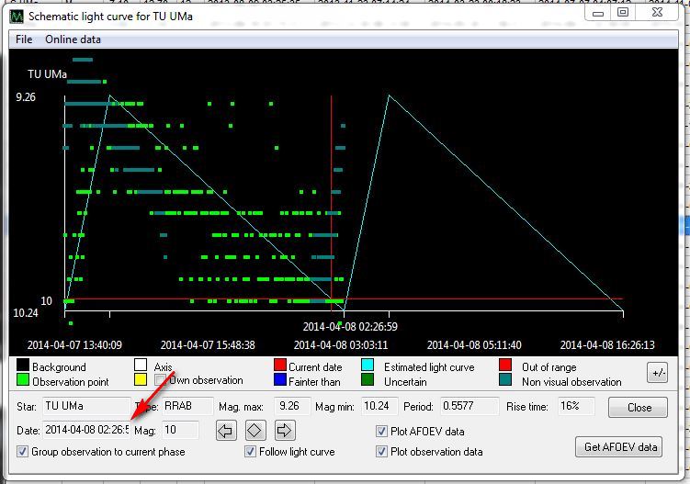The height and width of the screenshot is (484, 690).
Task: Pick the blue Fainter than swatch
Action: click(x=280, y=379)
